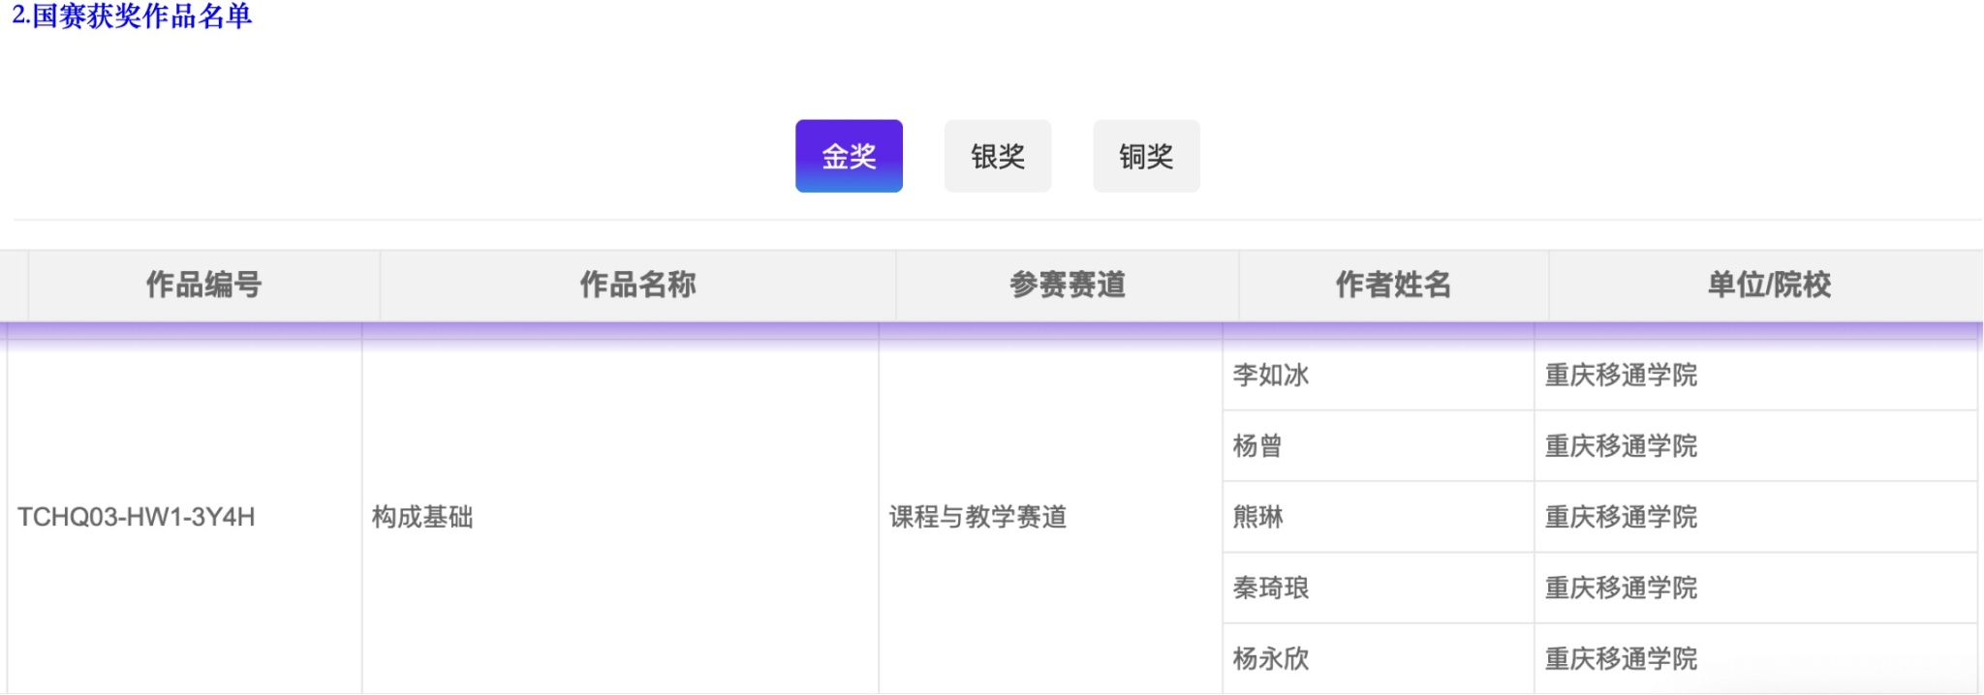Select author name 杨永欣
This screenshot has width=1984, height=695.
1270,659
